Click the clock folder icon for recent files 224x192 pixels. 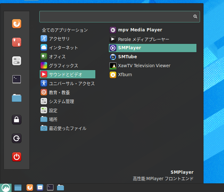44,128
